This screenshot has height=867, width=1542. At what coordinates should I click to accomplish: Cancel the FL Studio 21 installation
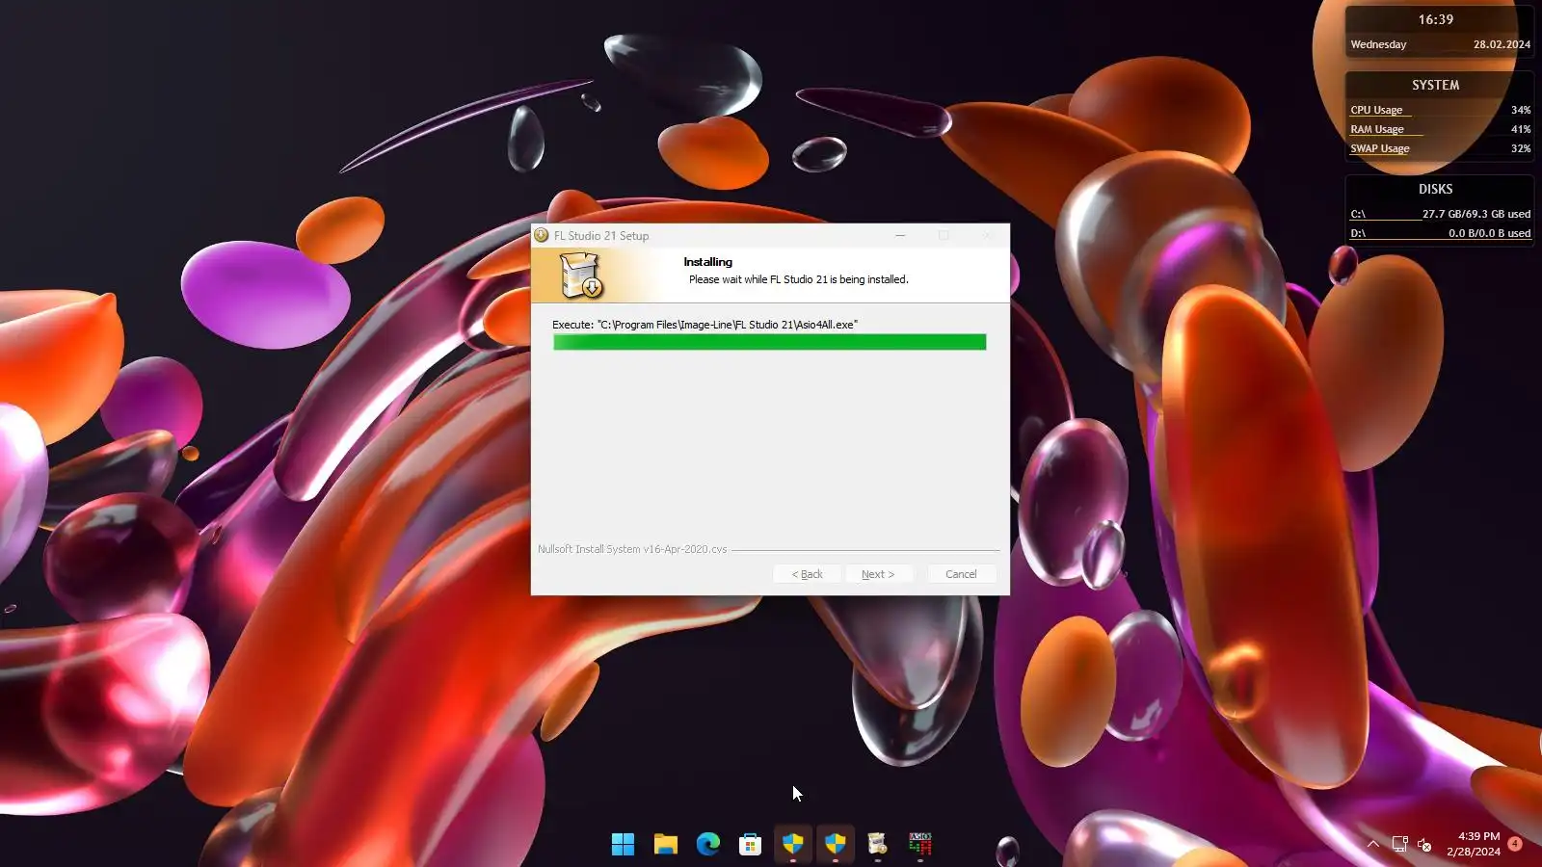(961, 574)
